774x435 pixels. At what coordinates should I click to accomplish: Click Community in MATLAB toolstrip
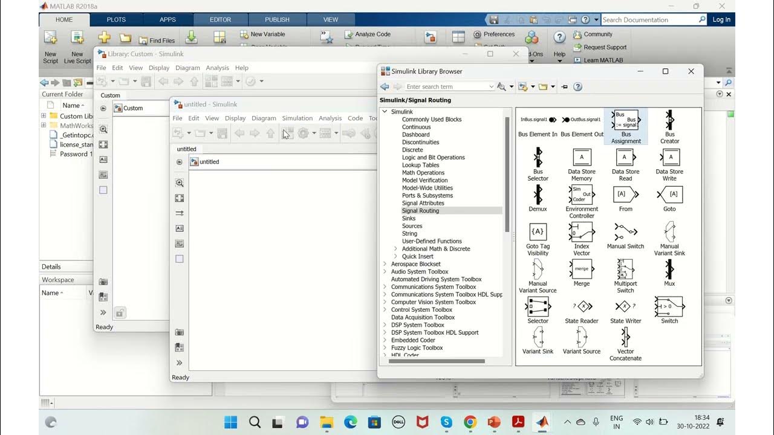coord(593,34)
